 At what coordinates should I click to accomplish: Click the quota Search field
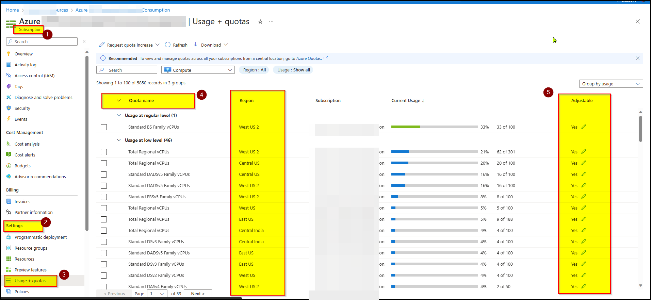tap(127, 70)
